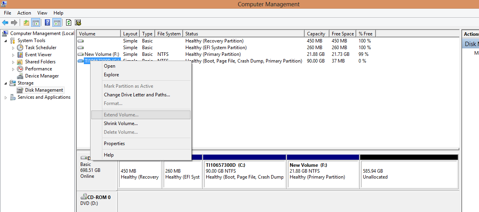Select Explore in the context menu
This screenshot has height=212, width=479.
pyautogui.click(x=141, y=75)
